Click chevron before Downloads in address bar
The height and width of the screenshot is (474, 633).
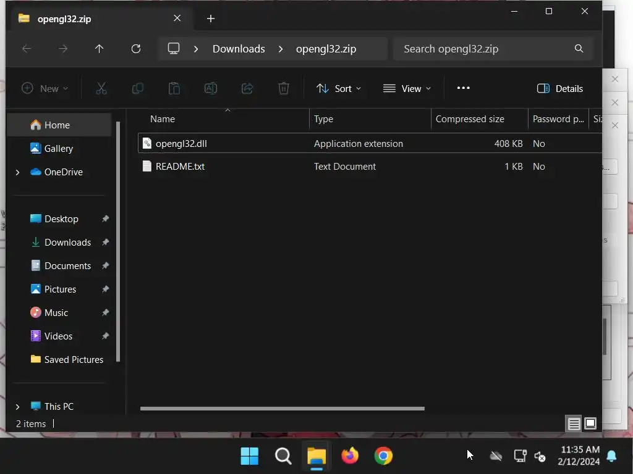(x=196, y=49)
